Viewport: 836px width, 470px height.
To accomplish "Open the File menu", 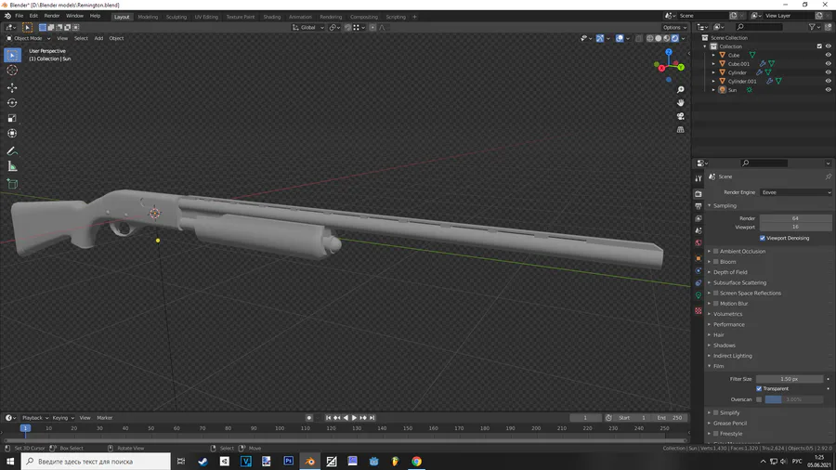I will [20, 16].
